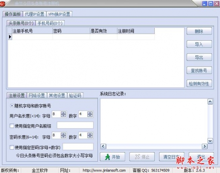Click the 查找账号 button

point(199,70)
